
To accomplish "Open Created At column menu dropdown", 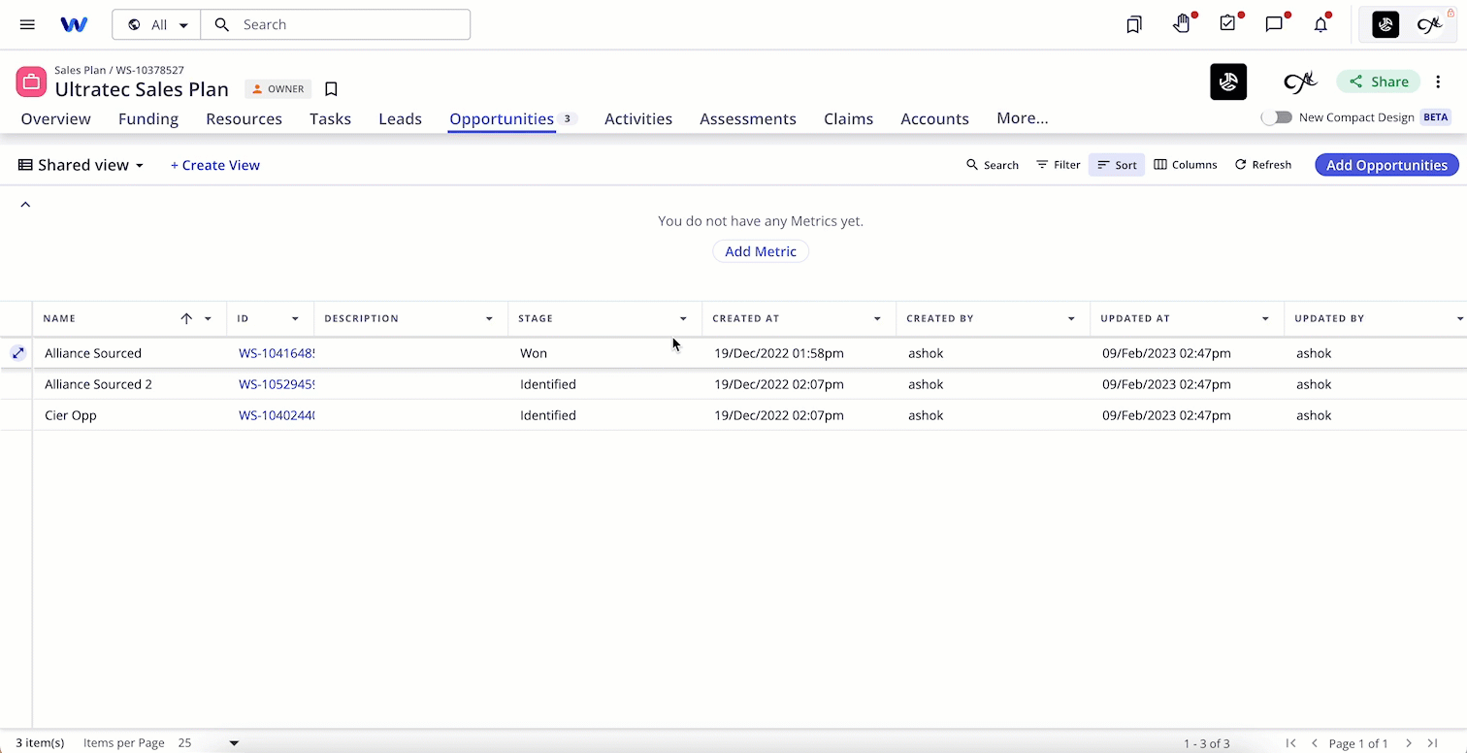I will point(877,318).
